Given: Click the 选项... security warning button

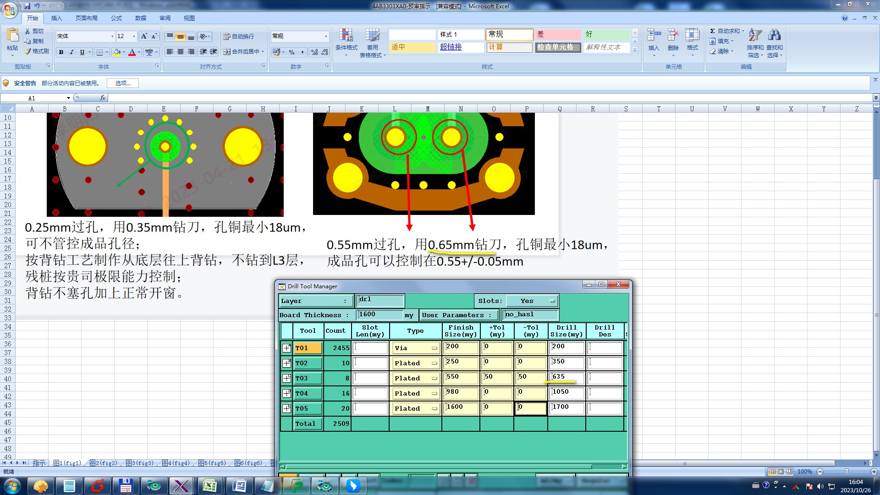Looking at the screenshot, I should (x=123, y=83).
